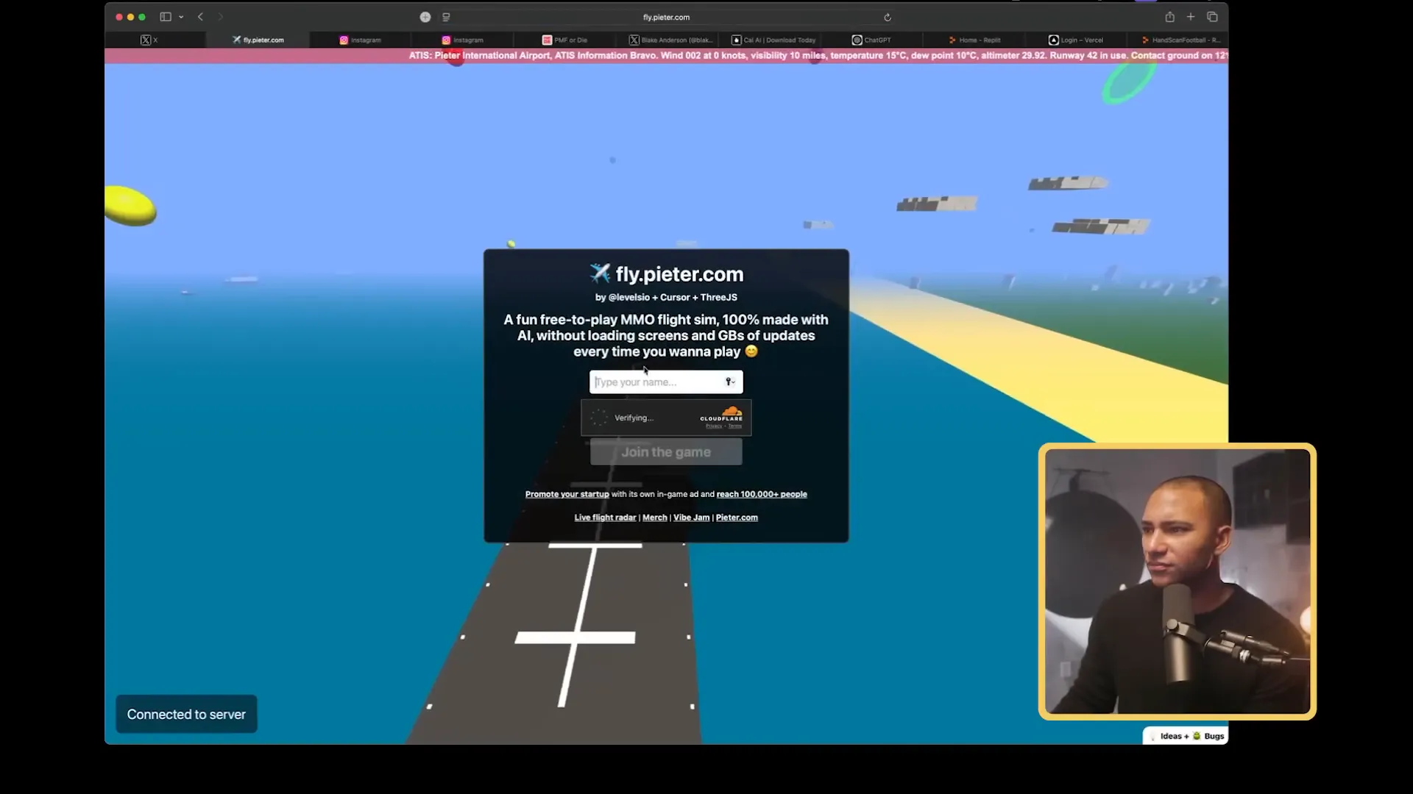The image size is (1413, 794).
Task: Select the fly.pieter.com tab
Action: tap(258, 40)
